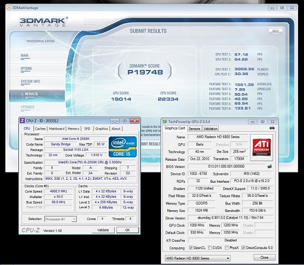Viewport: 304px width, 265px height.
Task: Click the CPU-Z Name field Intel Core i5 2500K
Action: coord(75,139)
